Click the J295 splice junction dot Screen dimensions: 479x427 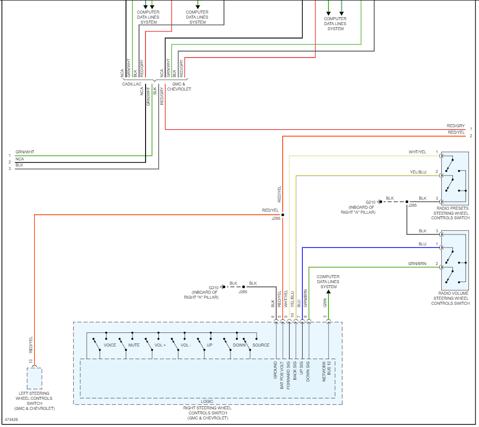pos(283,215)
